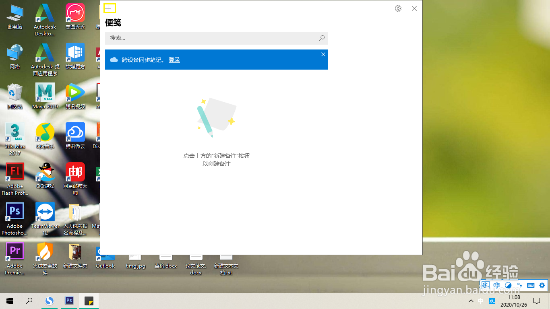Open Windows Search on the taskbar
The width and height of the screenshot is (550, 309).
29,301
